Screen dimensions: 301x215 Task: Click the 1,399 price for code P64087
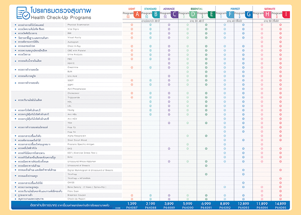pos(132,204)
